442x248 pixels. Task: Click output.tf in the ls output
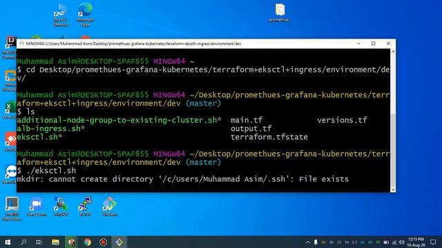click(251, 129)
